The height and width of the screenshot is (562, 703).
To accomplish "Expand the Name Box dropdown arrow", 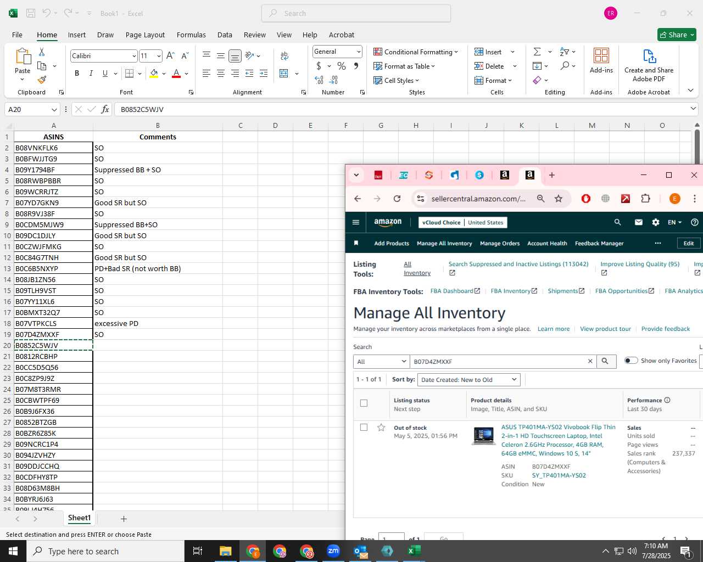I will click(x=54, y=110).
